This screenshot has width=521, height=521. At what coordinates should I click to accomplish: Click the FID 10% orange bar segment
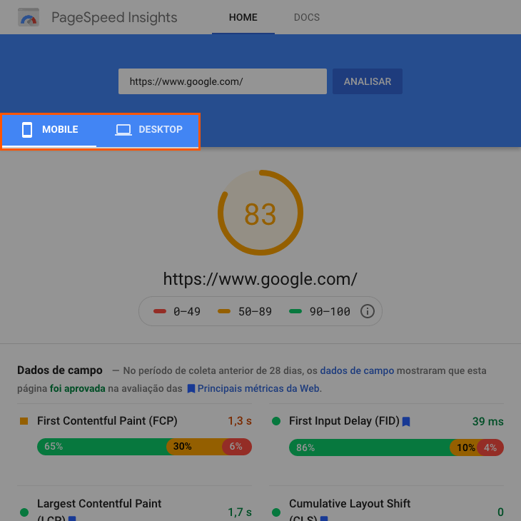[x=464, y=447]
